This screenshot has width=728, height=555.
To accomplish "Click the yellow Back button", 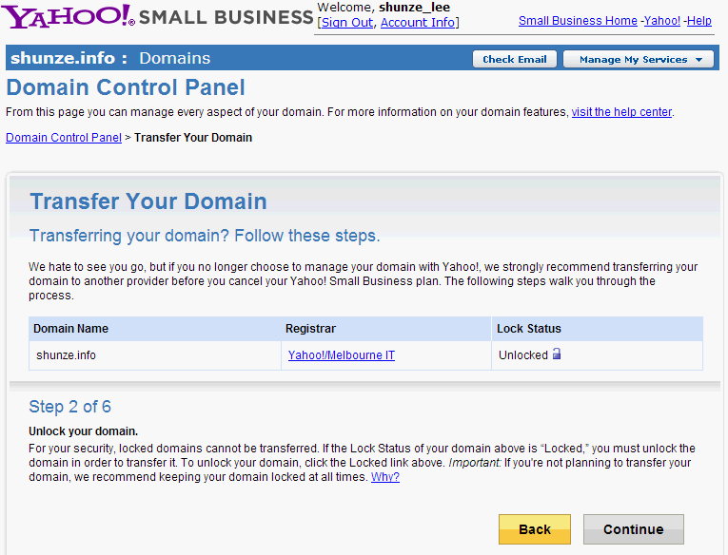I will pos(535,529).
